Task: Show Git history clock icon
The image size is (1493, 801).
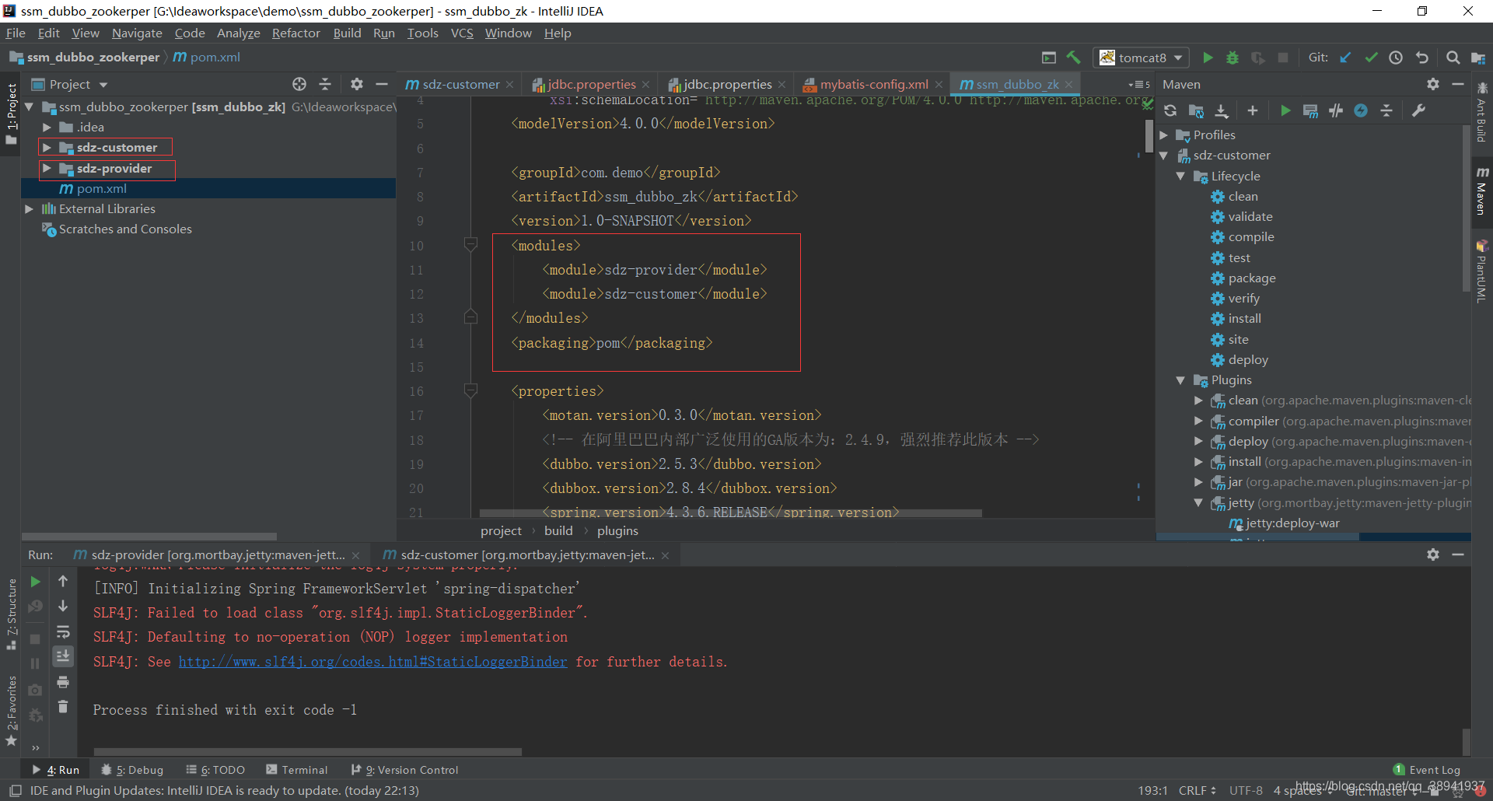Action: [1396, 58]
